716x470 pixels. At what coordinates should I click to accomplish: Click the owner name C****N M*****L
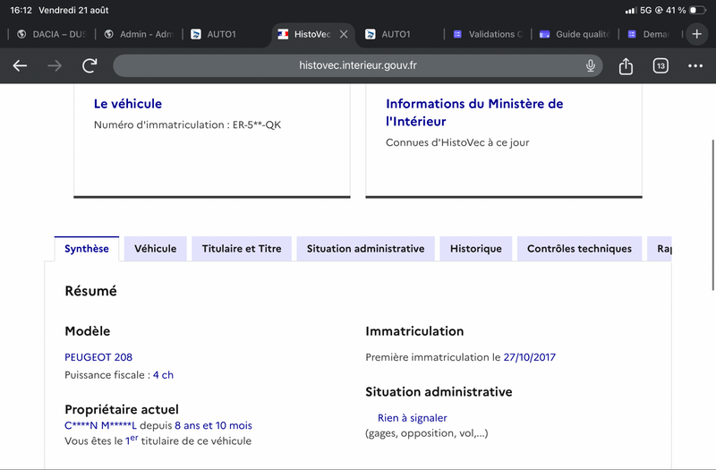(100, 426)
